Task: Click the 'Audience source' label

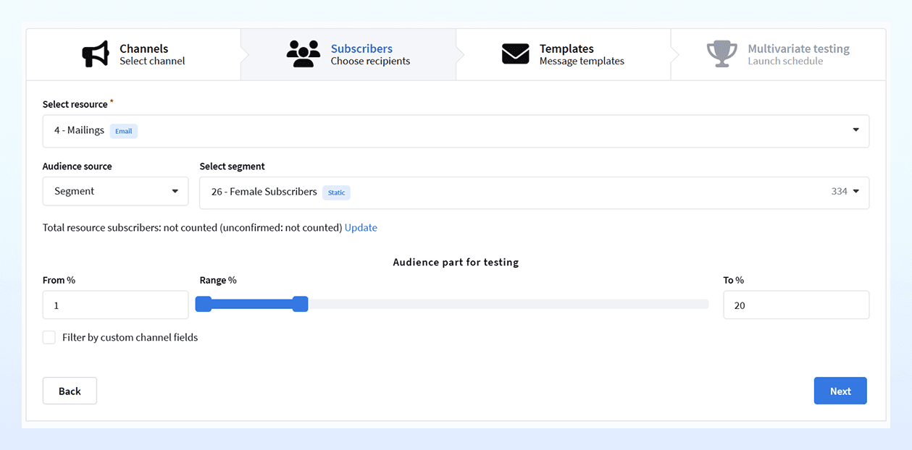Action: coord(78,166)
